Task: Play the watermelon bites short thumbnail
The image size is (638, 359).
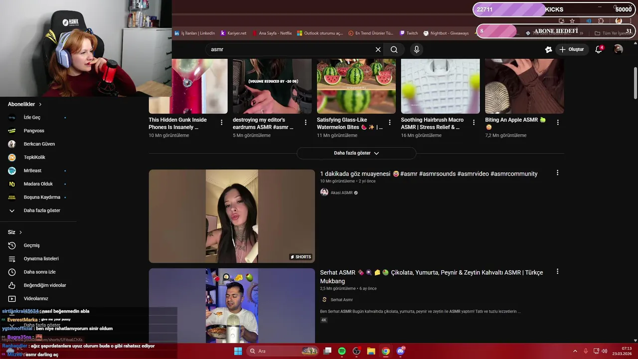Action: (356, 86)
